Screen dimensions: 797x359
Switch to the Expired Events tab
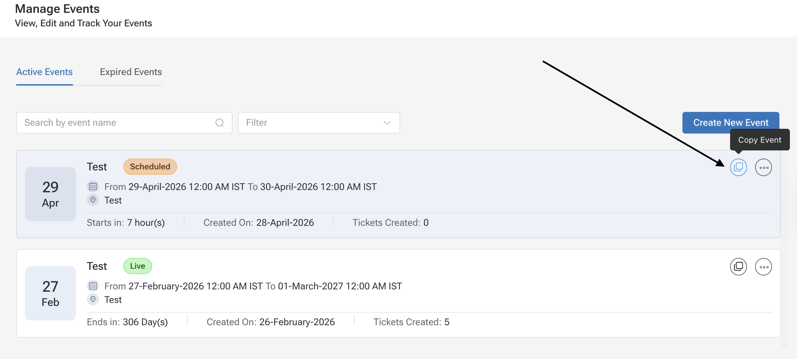(x=131, y=72)
